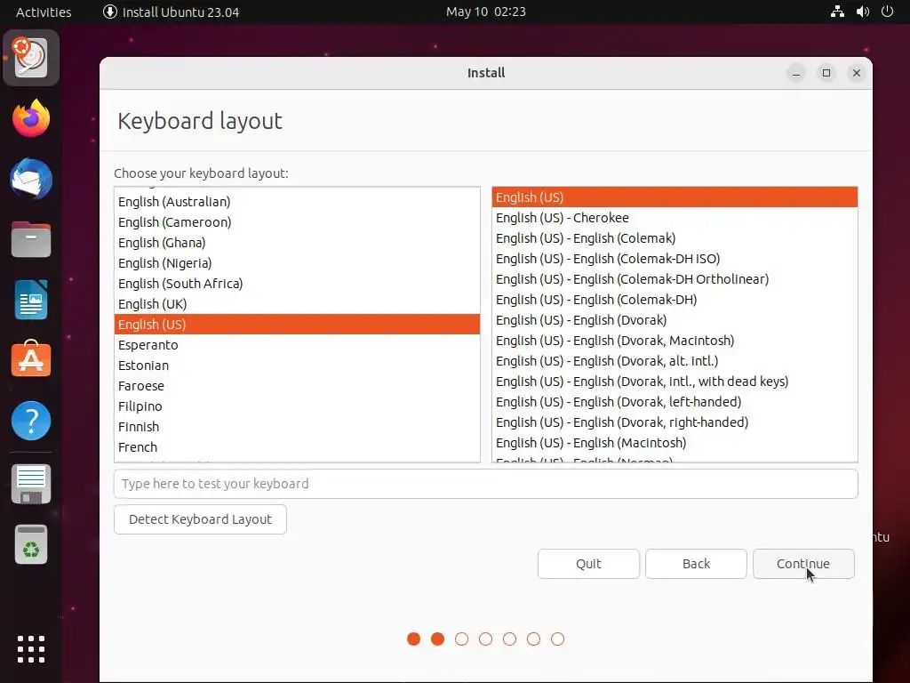This screenshot has width=910, height=683.
Task: Select Filipino layout
Action: (297, 406)
